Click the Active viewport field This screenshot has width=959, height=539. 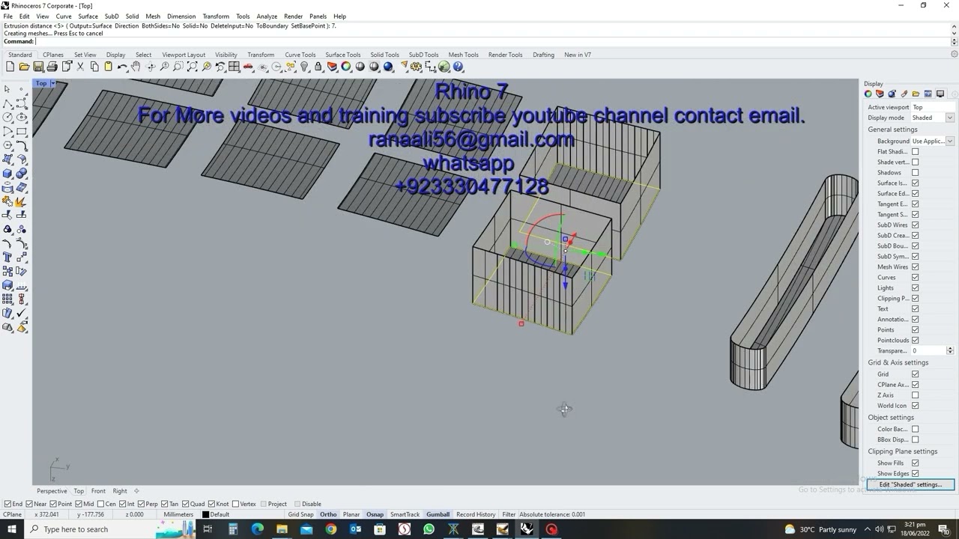[x=933, y=107]
